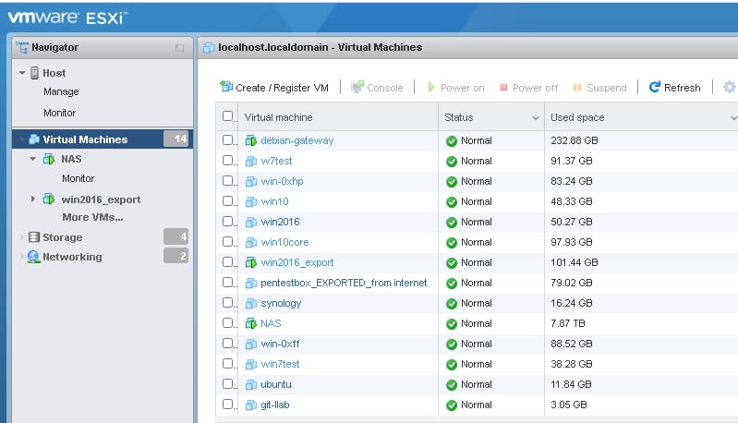738x423 pixels.
Task: Open the pentestbox_EXPORTED_from internet link
Action: coord(344,283)
